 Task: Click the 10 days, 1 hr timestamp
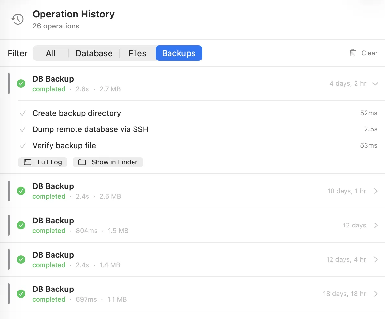tap(346, 191)
